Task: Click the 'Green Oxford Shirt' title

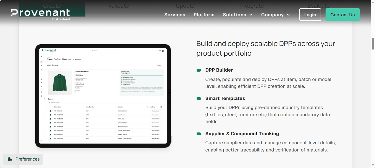Action: (x=57, y=59)
